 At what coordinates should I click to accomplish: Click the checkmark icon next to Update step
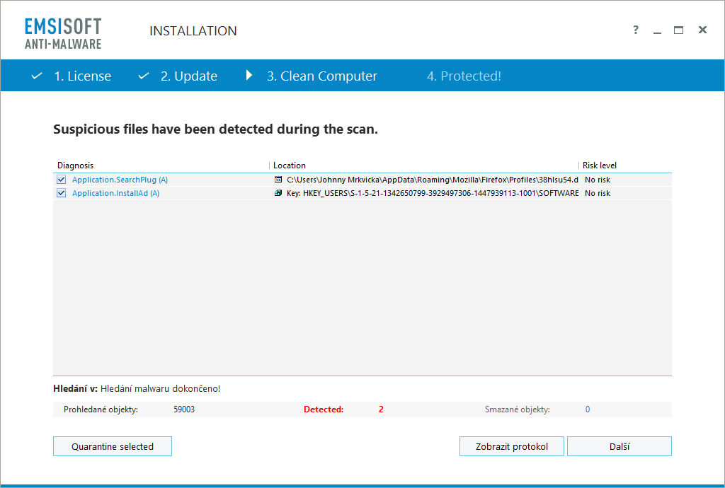click(144, 76)
